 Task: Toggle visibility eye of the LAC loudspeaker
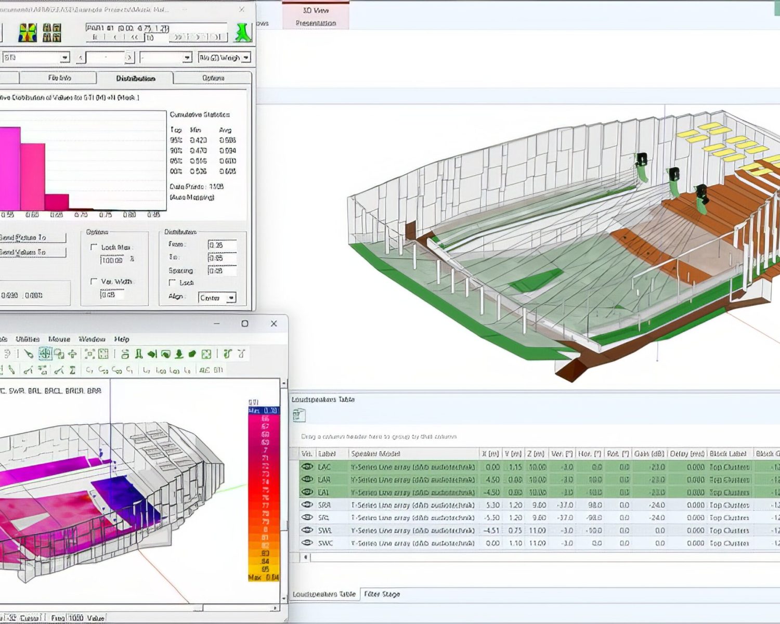pyautogui.click(x=307, y=467)
